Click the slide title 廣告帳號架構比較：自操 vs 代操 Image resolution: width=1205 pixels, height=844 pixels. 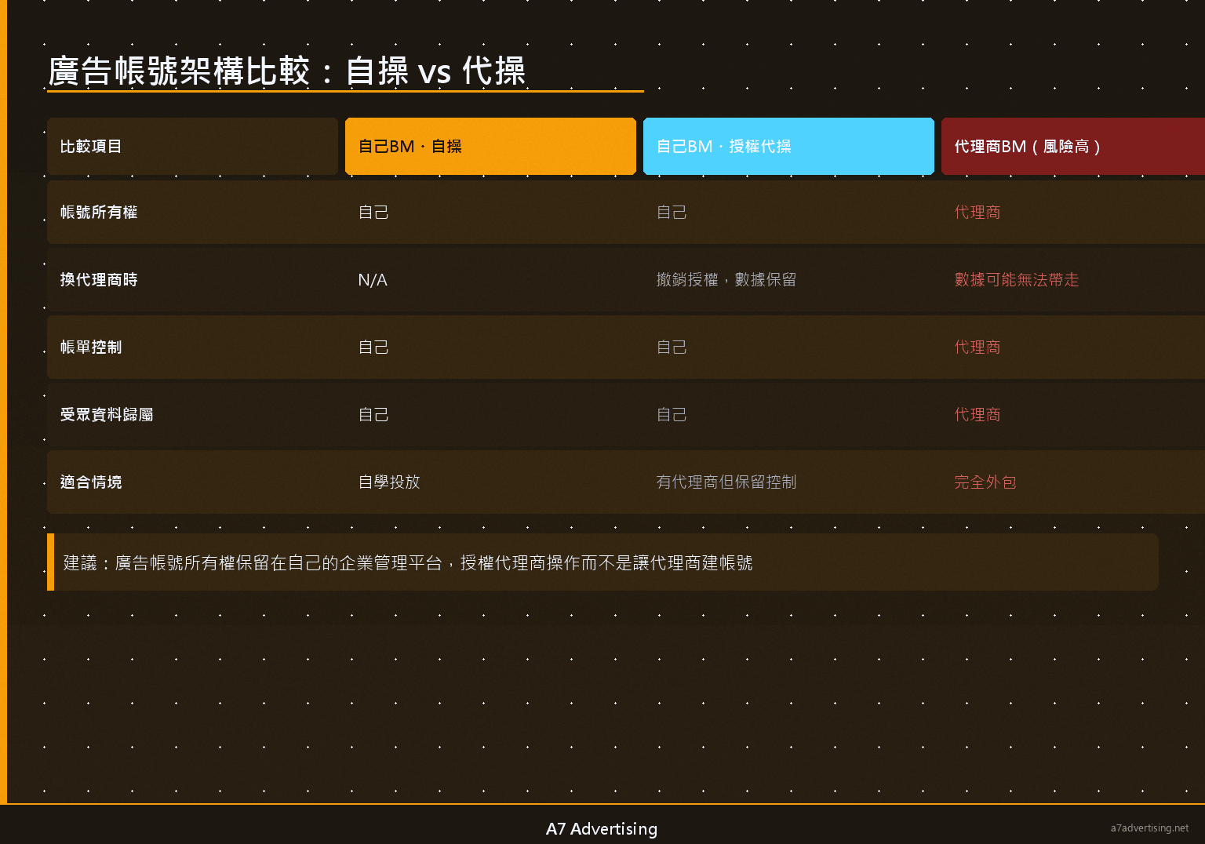[286, 71]
